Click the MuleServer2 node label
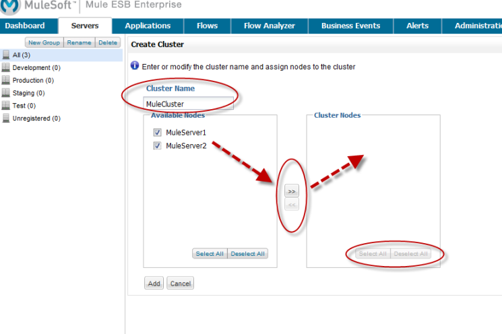 [x=187, y=146]
